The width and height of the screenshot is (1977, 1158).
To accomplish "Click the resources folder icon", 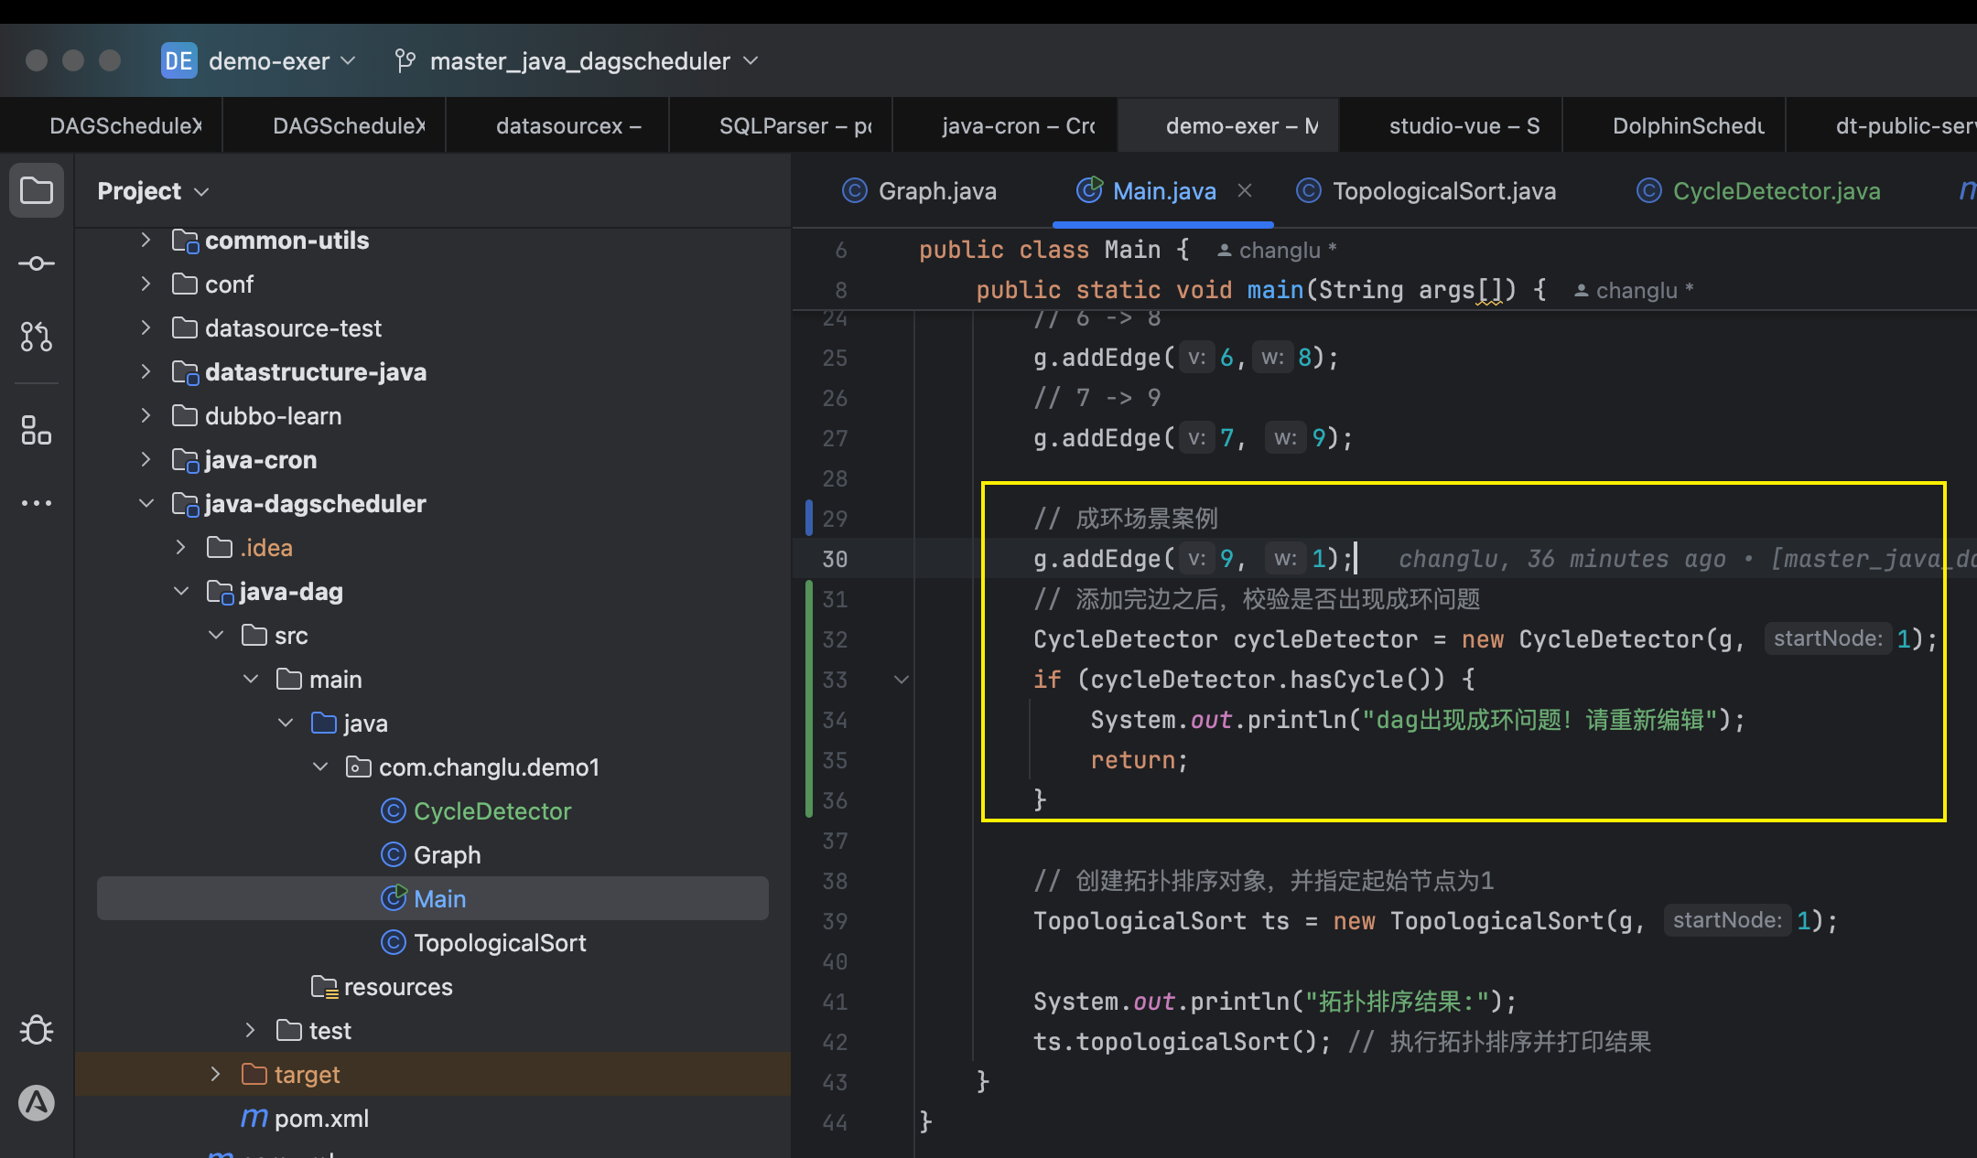I will 324,986.
